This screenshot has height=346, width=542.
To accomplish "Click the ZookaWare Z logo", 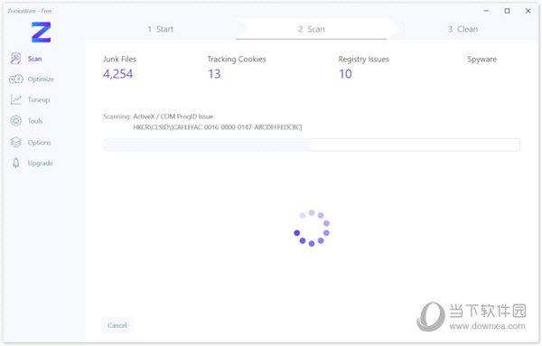I will pos(42,33).
